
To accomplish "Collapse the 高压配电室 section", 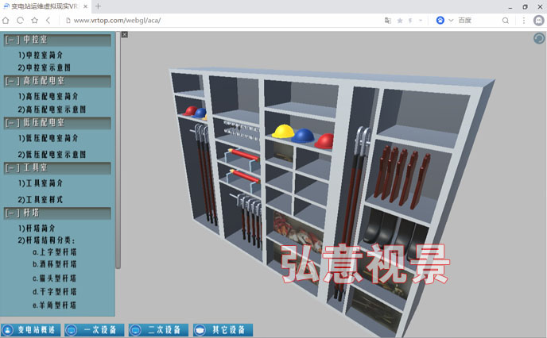I will [x=57, y=81].
